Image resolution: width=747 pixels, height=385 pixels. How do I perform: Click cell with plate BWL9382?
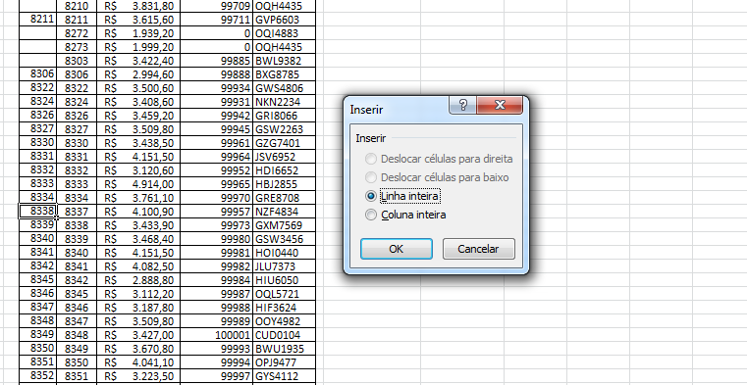point(284,61)
